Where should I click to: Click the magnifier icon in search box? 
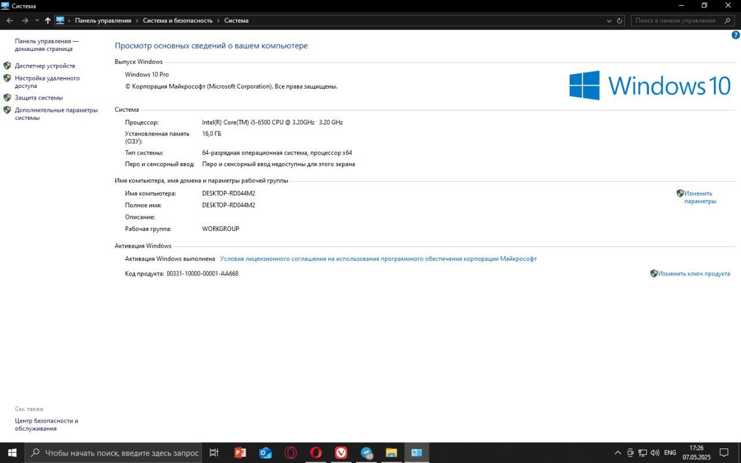(x=728, y=20)
